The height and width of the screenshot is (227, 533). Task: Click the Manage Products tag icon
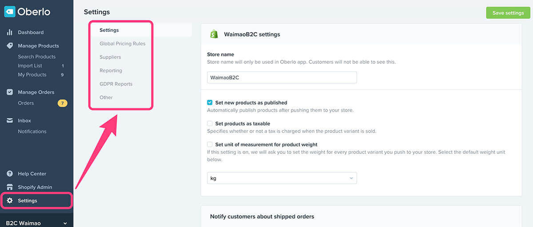point(10,46)
